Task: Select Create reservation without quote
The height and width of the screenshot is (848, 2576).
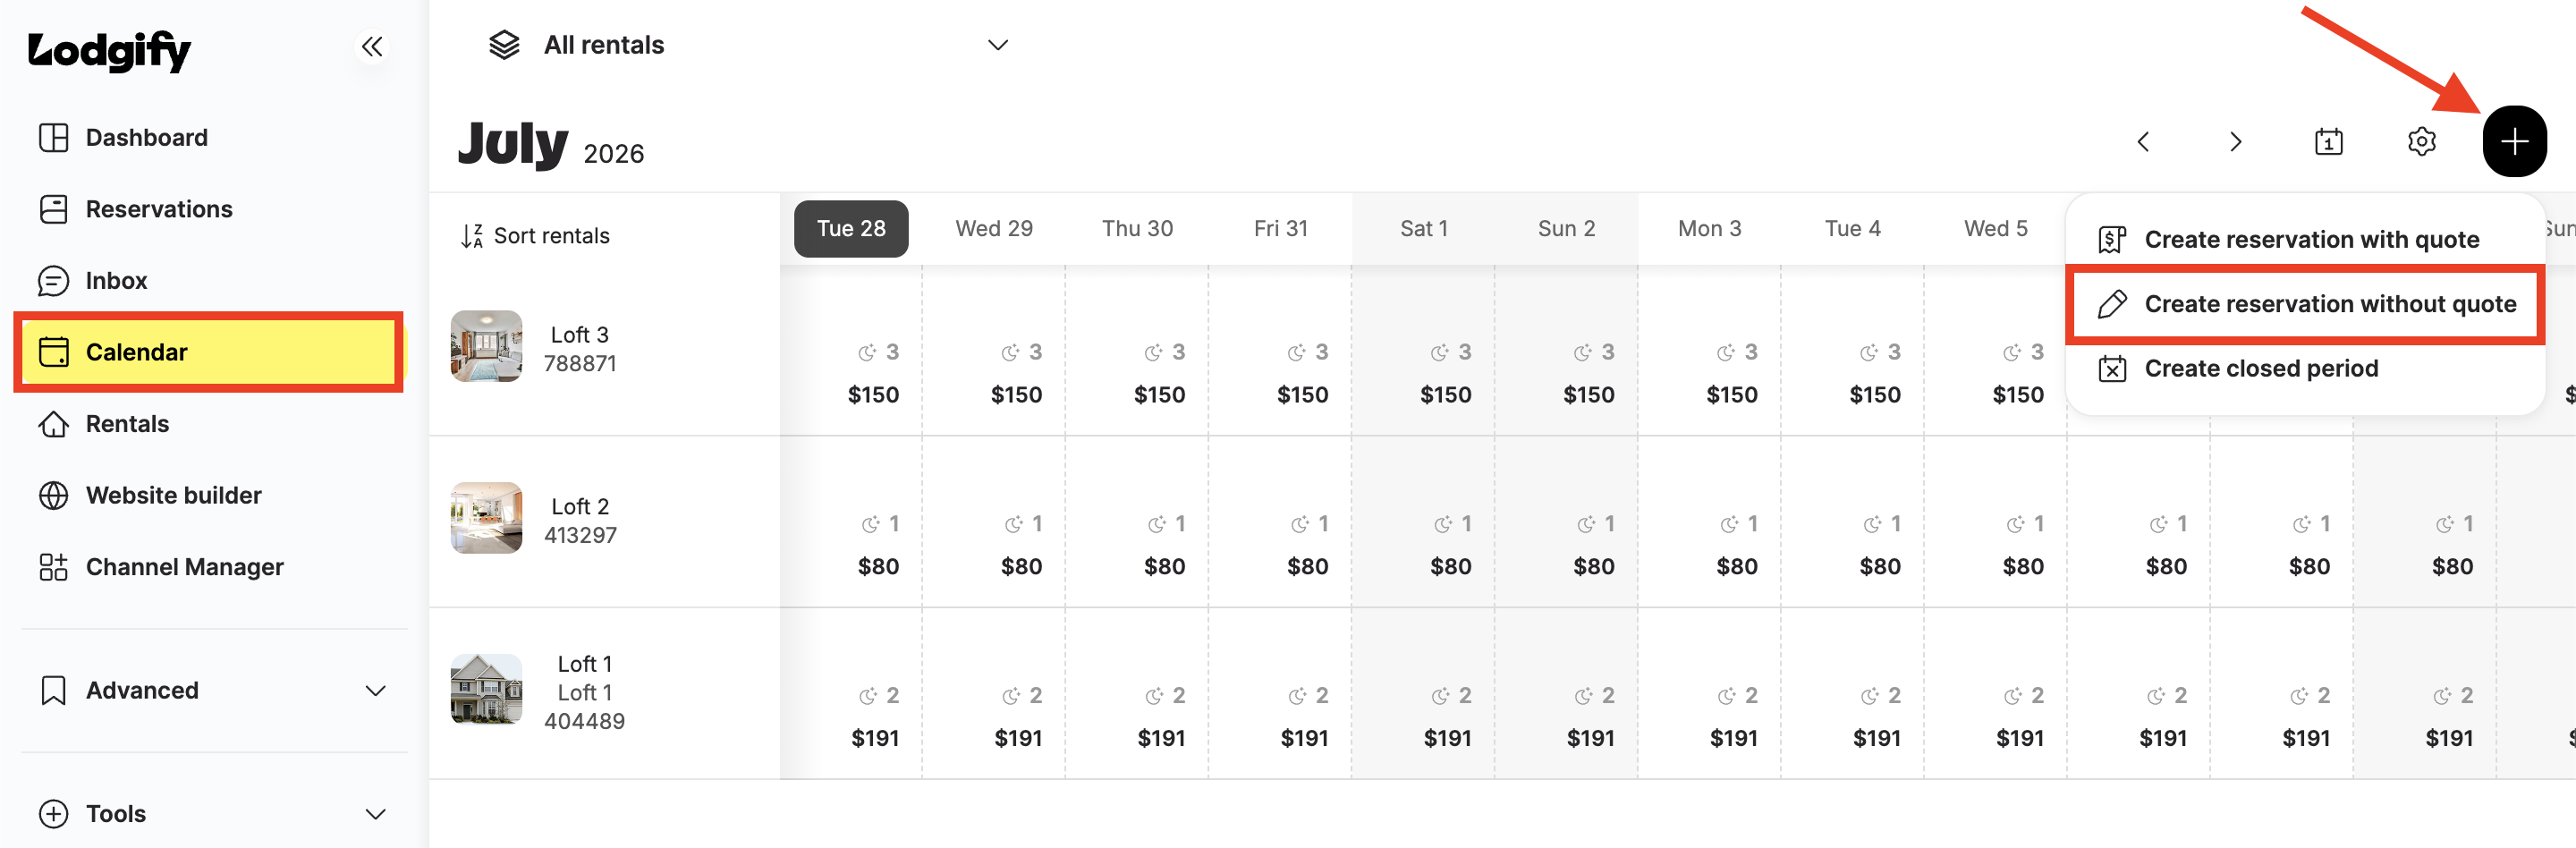Action: click(2305, 304)
